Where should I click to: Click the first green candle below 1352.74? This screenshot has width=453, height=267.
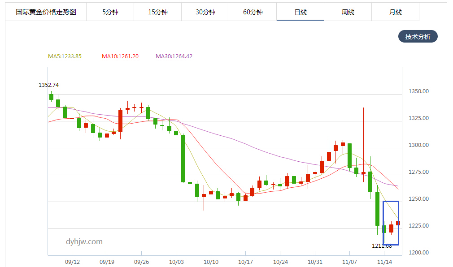click(x=52, y=97)
